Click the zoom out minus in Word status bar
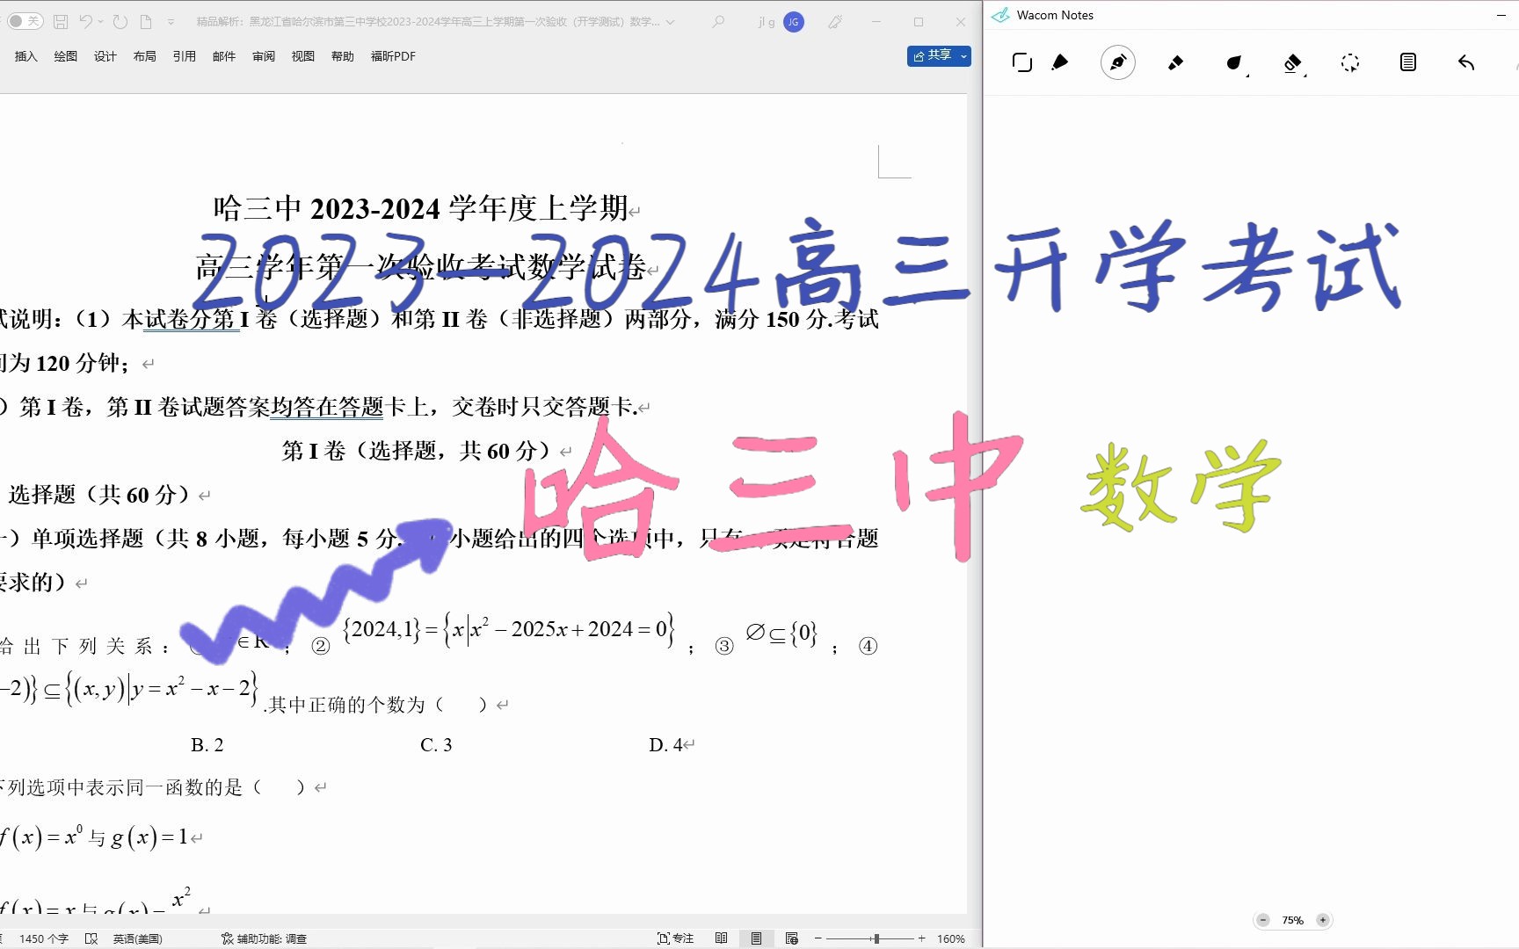This screenshot has width=1519, height=949. click(818, 938)
